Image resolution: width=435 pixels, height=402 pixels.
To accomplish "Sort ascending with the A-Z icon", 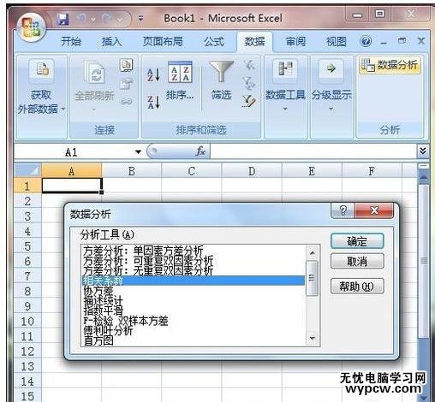I will 153,75.
